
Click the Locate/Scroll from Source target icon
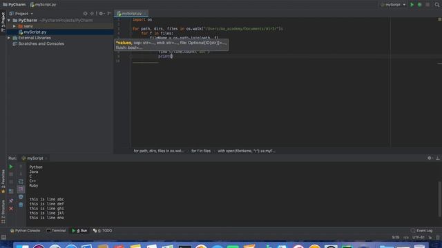85,14
